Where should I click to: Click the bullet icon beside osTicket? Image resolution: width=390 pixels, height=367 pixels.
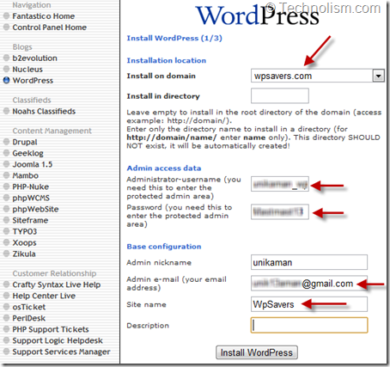[6, 307]
